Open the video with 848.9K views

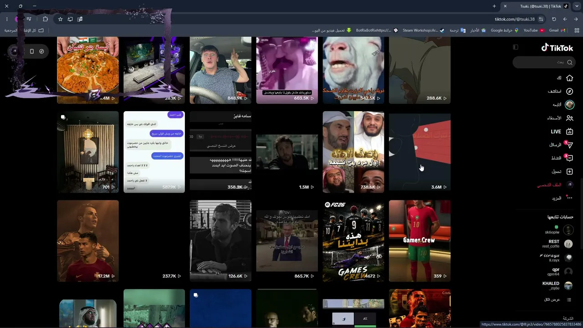220,70
